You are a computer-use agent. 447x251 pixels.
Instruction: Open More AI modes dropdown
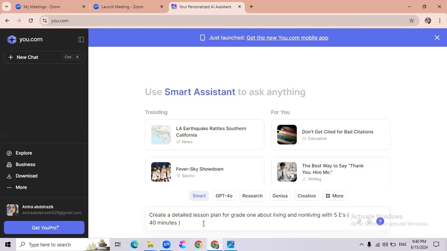335,196
